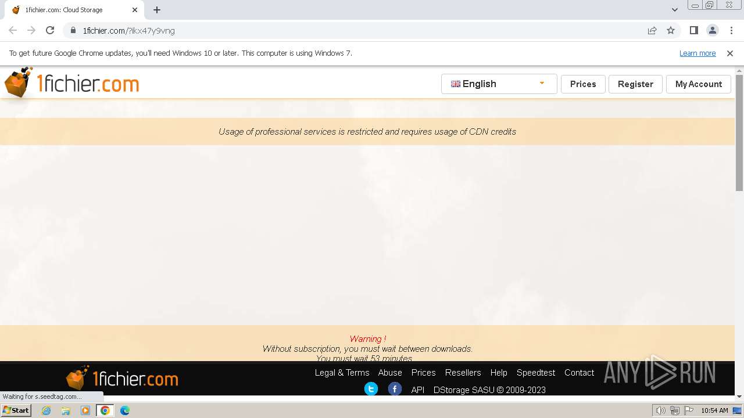Click the footer 1fichier.com logo
Screen dimensions: 744x418
(x=122, y=379)
